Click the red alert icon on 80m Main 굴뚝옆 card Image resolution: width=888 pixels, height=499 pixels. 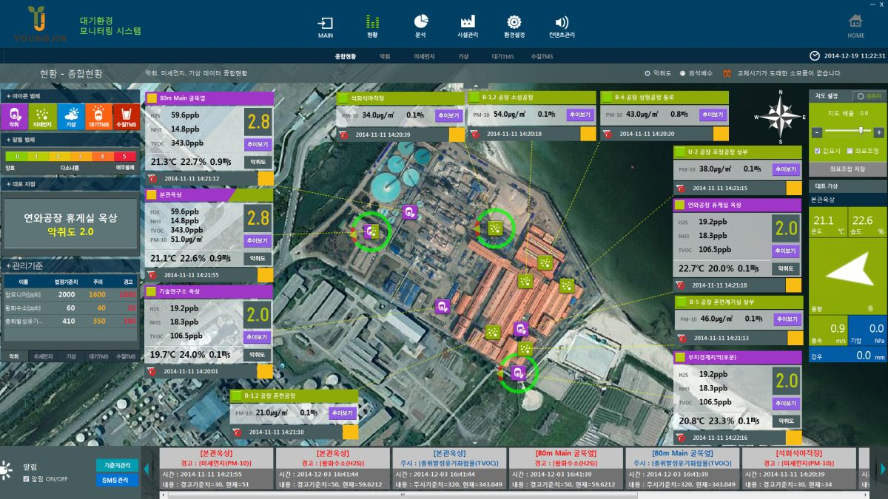(152, 178)
